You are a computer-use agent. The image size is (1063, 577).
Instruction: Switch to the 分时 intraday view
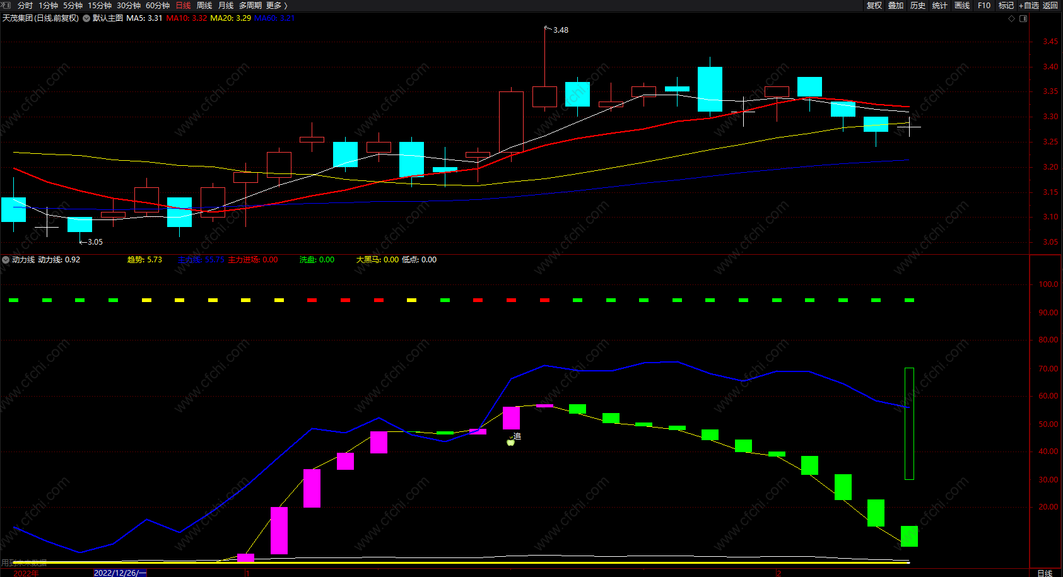tap(25, 6)
